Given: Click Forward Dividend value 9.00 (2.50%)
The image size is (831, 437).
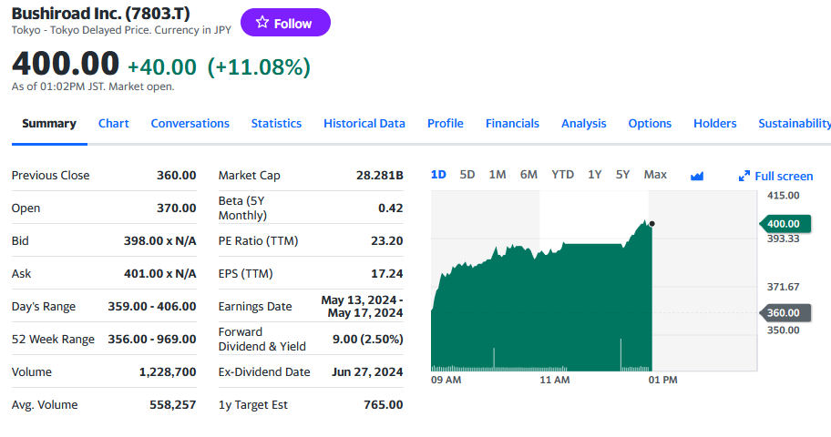Looking at the screenshot, I should [x=368, y=340].
